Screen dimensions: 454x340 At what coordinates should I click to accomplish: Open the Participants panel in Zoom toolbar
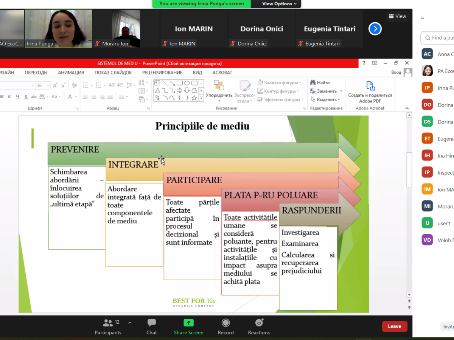[108, 327]
